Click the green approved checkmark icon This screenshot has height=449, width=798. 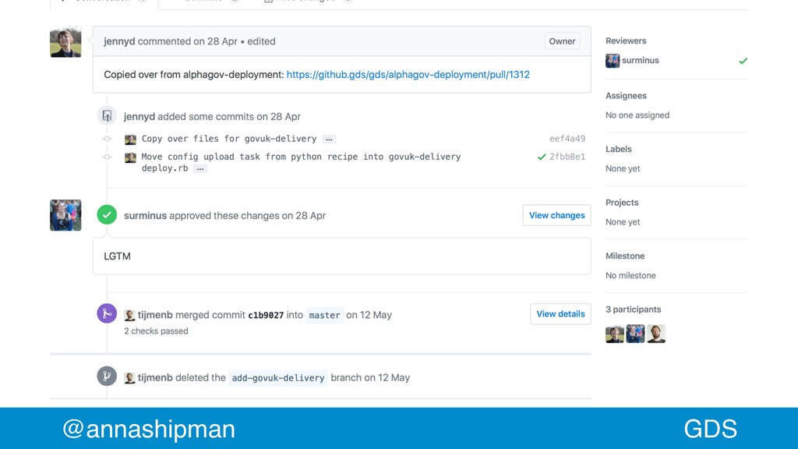[x=107, y=215]
